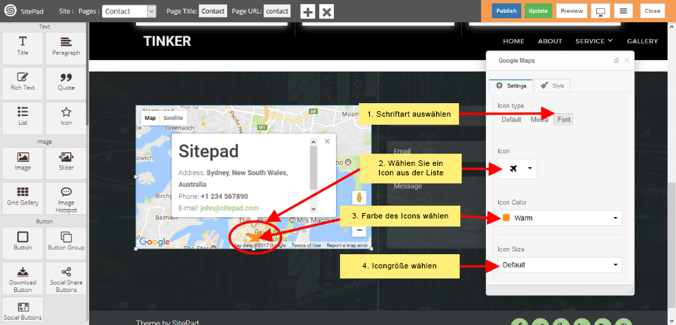Screen dimensions: 676x325
Task: Click the orange Warm color swatch
Action: click(506, 218)
